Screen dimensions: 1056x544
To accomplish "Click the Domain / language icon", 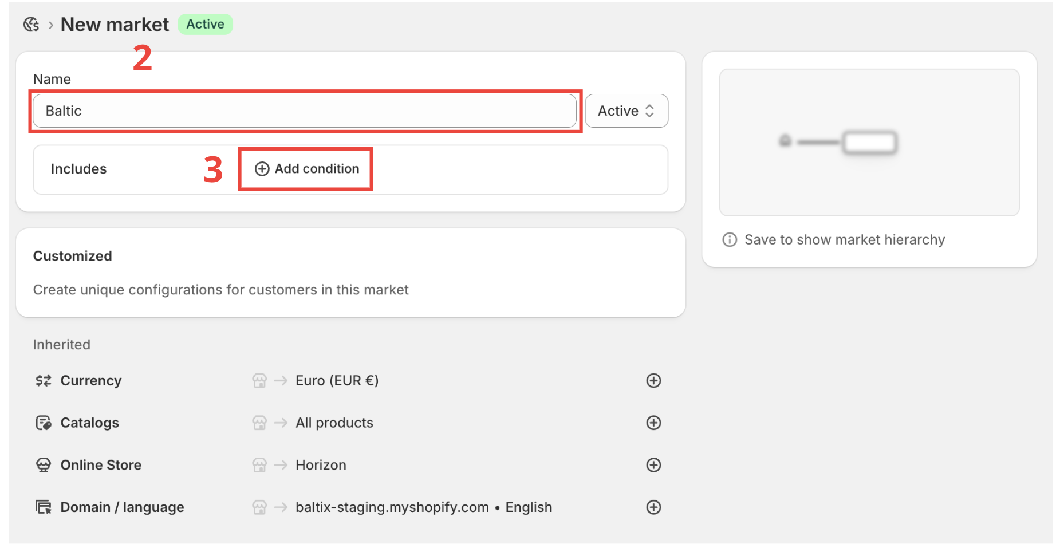I will tap(42, 507).
